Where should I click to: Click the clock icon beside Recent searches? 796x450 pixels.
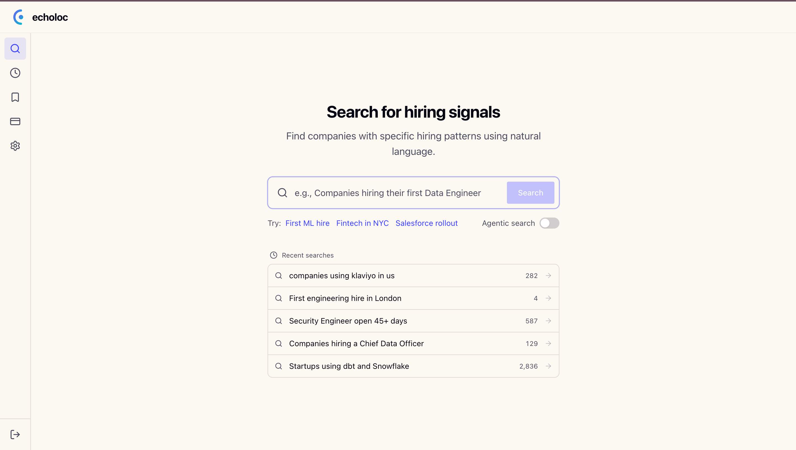tap(273, 255)
